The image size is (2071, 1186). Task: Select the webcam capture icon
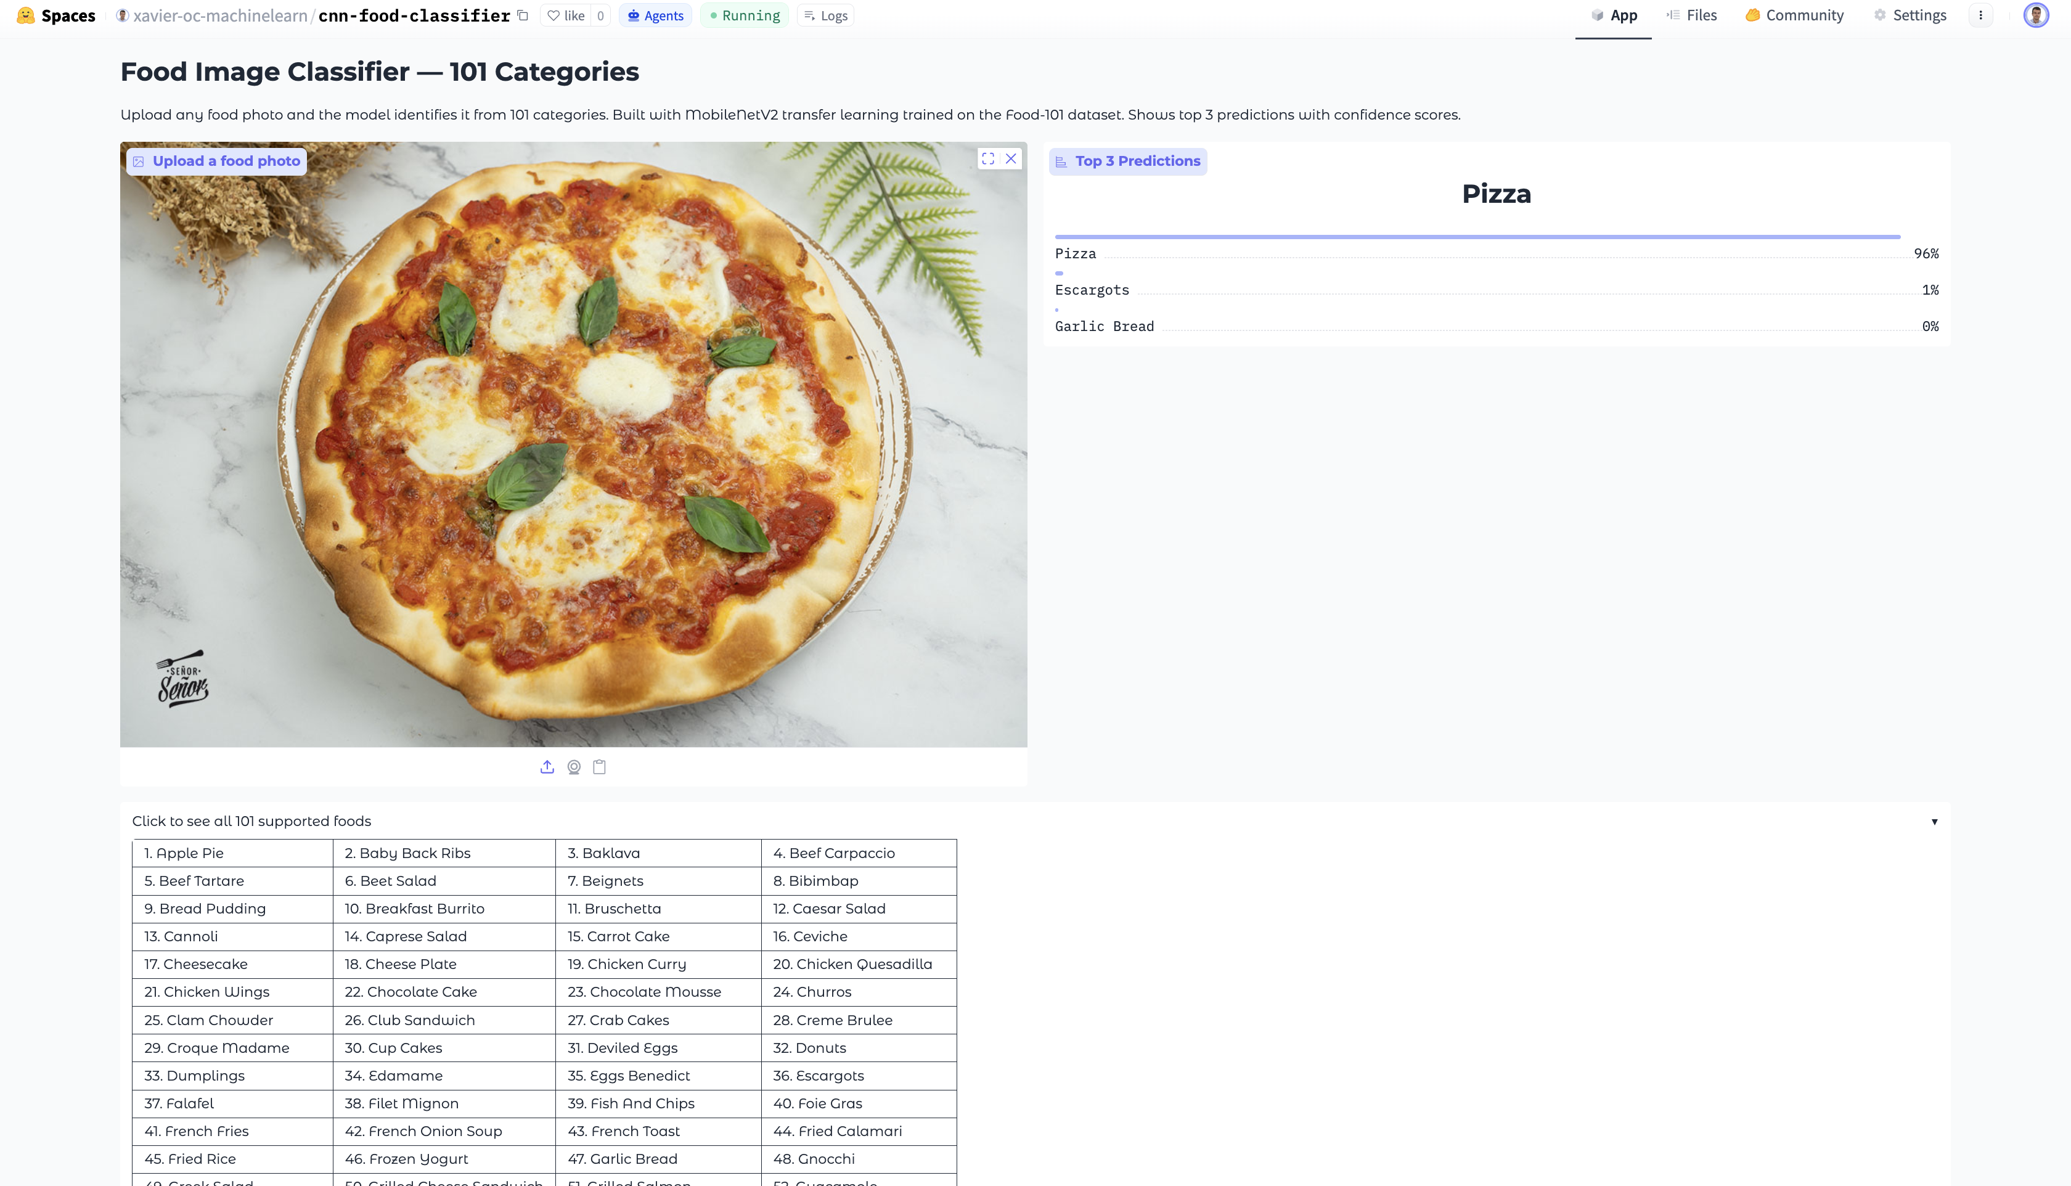[574, 767]
